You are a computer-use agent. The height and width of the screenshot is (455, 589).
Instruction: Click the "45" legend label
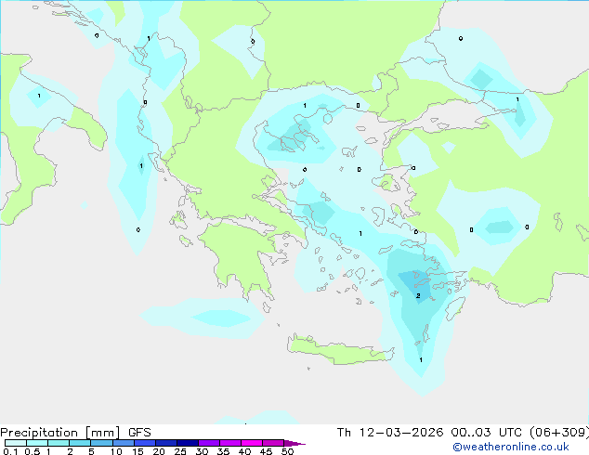coord(266,451)
